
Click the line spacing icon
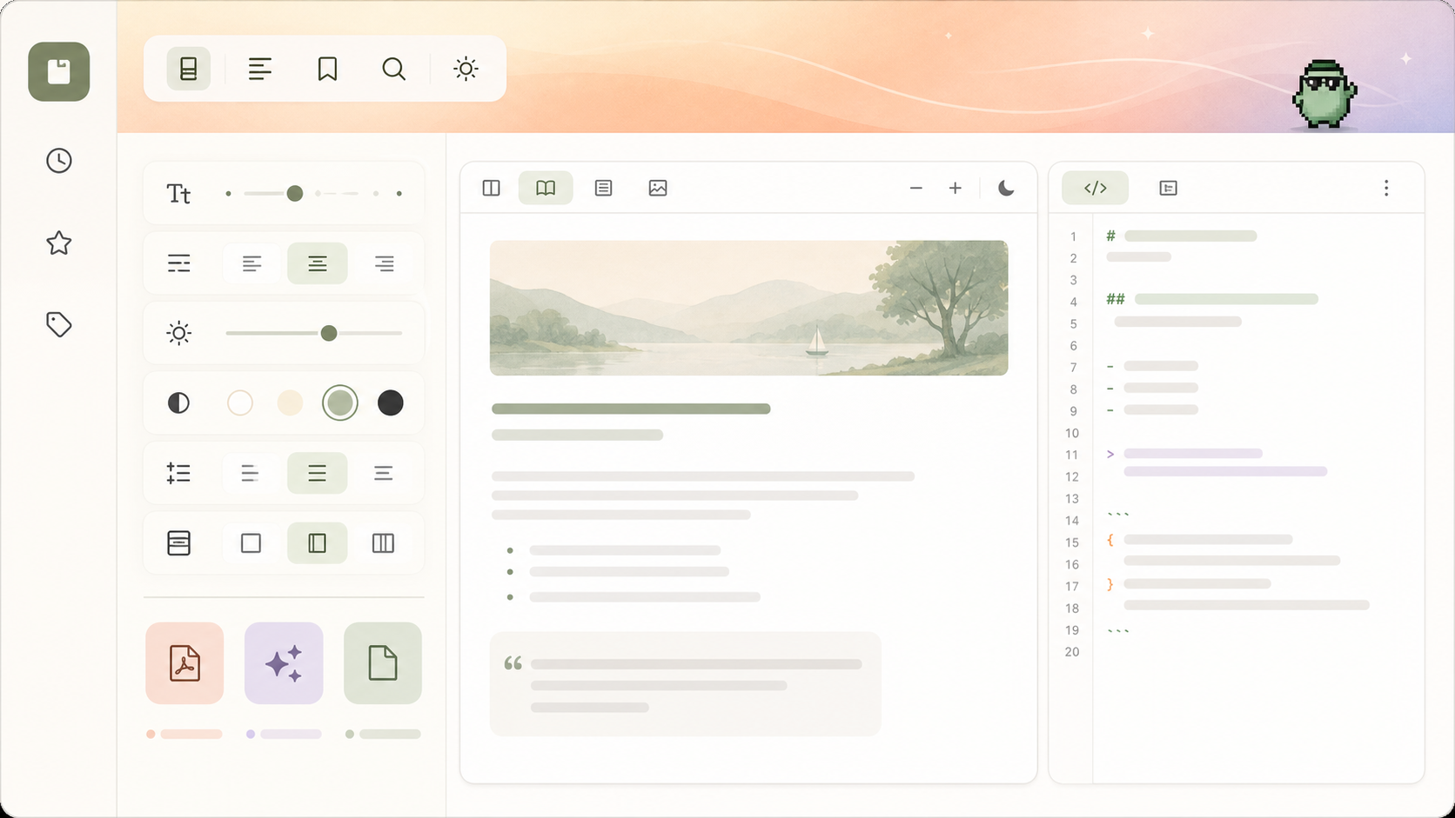coord(178,473)
